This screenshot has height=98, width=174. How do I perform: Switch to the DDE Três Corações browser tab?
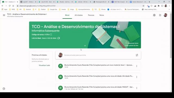point(120,2)
